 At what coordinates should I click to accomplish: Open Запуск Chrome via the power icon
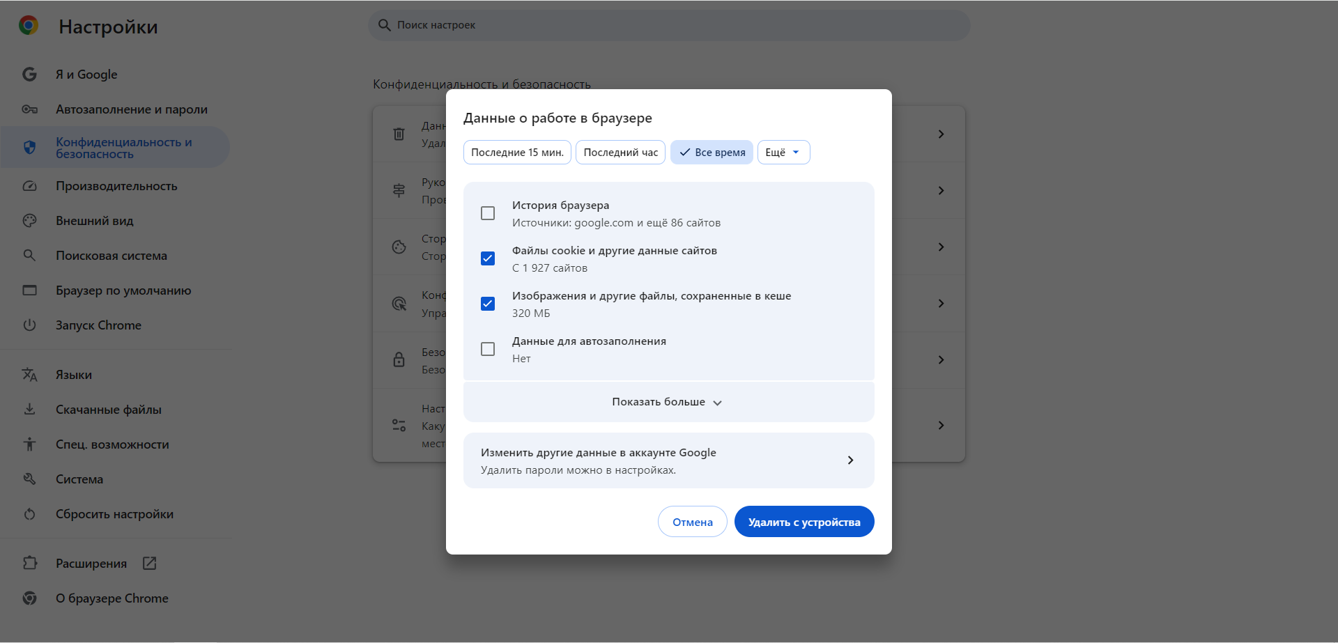tap(29, 325)
